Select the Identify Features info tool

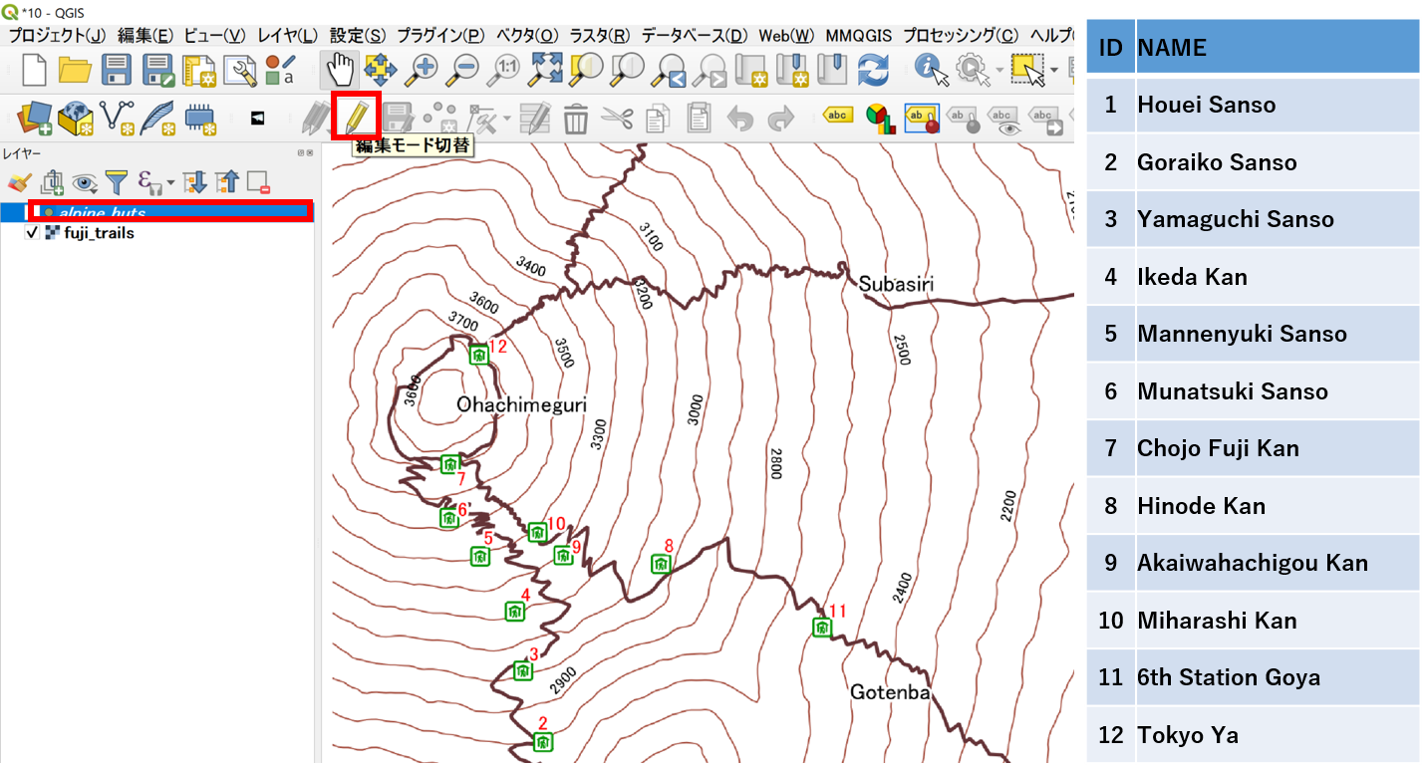pyautogui.click(x=932, y=69)
